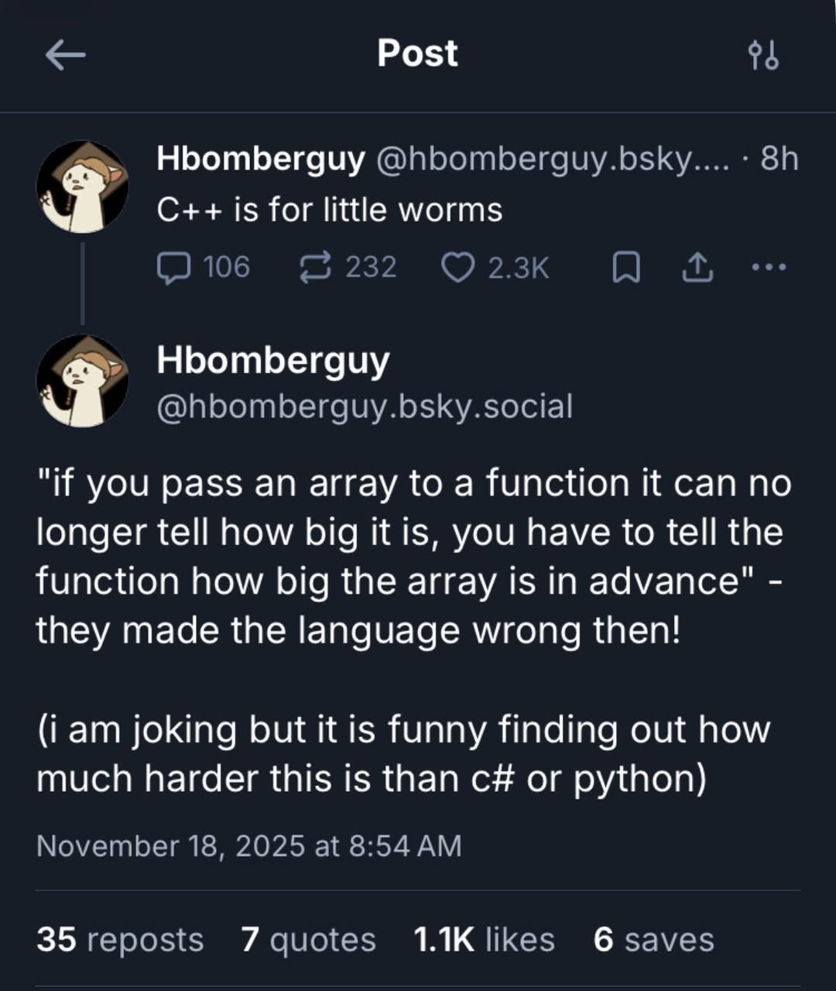Click the November 18, 2025 date line
This screenshot has width=836, height=991.
tap(248, 846)
